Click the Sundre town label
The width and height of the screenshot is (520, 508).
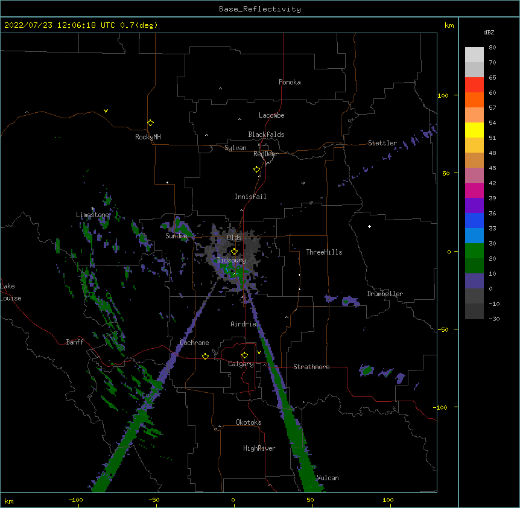(176, 236)
